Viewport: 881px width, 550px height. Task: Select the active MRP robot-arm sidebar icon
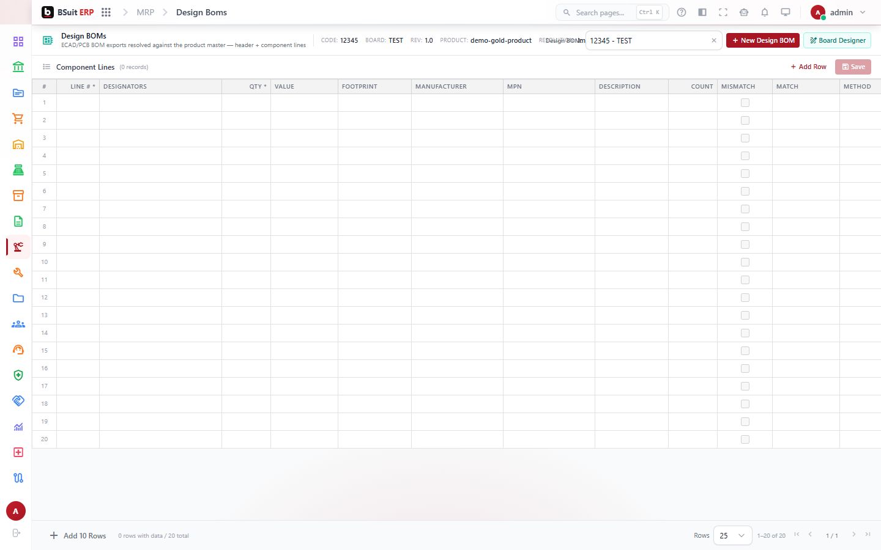18,247
